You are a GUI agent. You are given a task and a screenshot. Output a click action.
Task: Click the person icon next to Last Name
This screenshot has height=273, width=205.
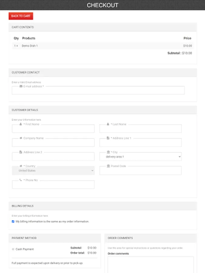(x=108, y=124)
